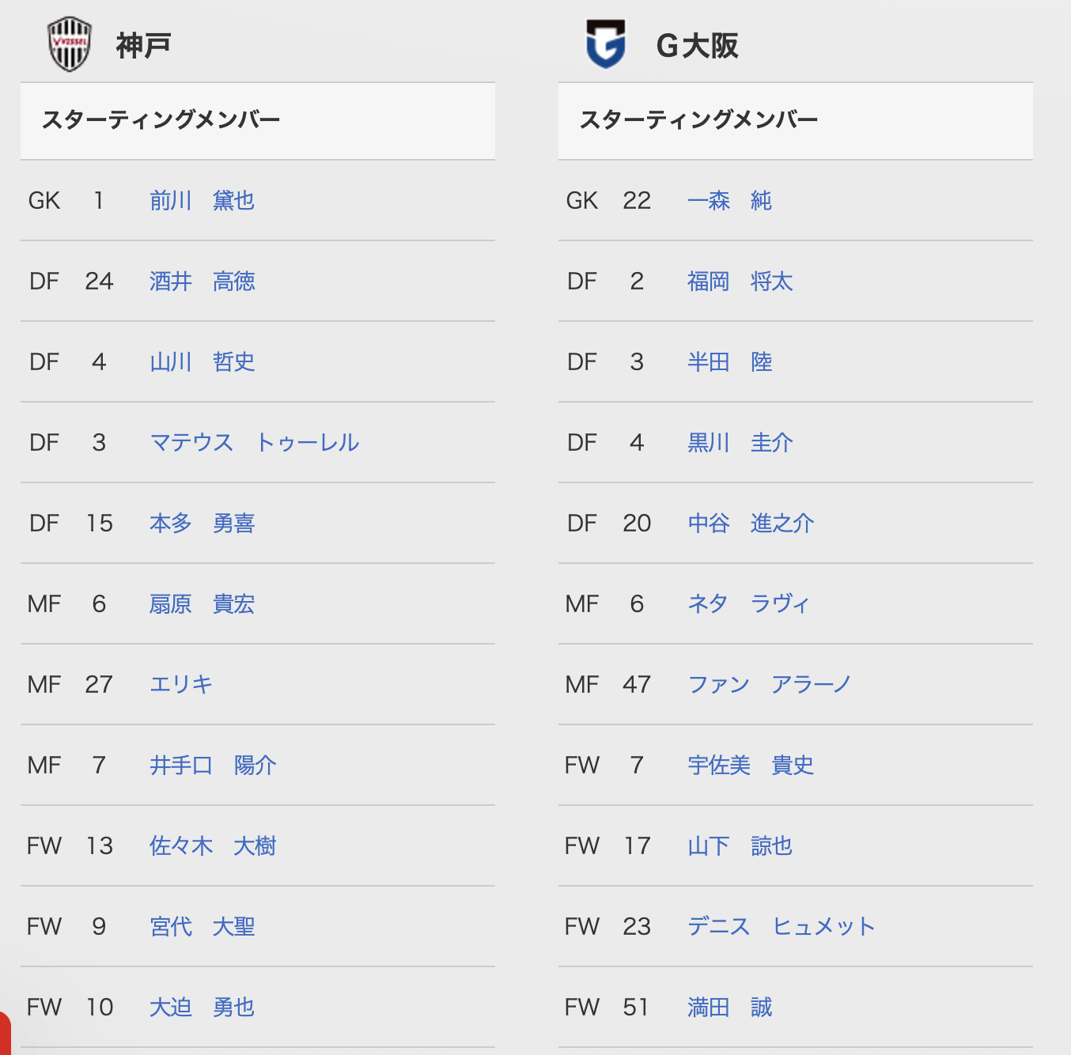Open 佐々木 大樹 player page

pos(213,846)
